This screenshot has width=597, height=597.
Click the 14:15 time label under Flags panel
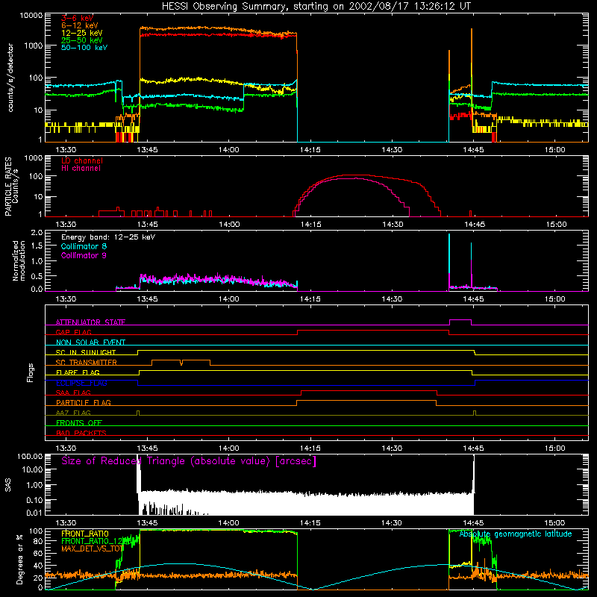pos(310,448)
